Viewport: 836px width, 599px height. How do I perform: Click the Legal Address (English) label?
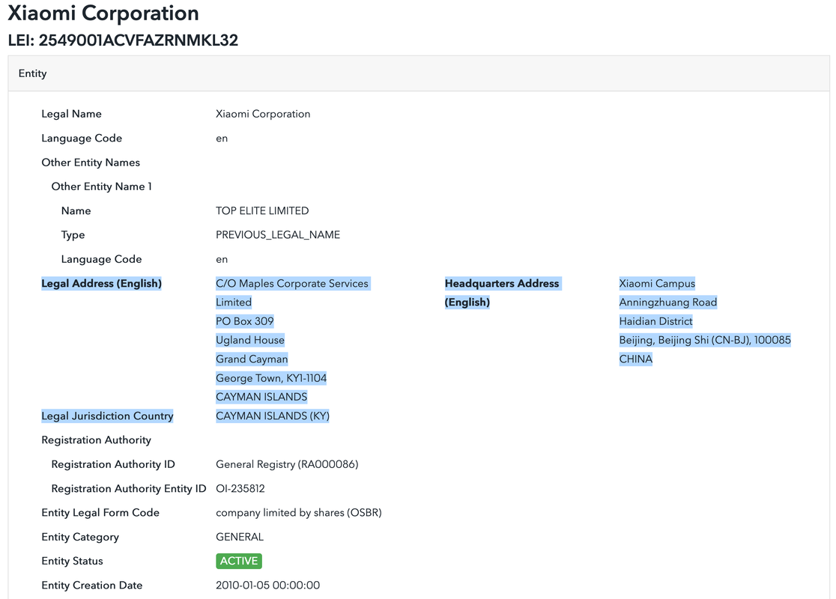(101, 284)
